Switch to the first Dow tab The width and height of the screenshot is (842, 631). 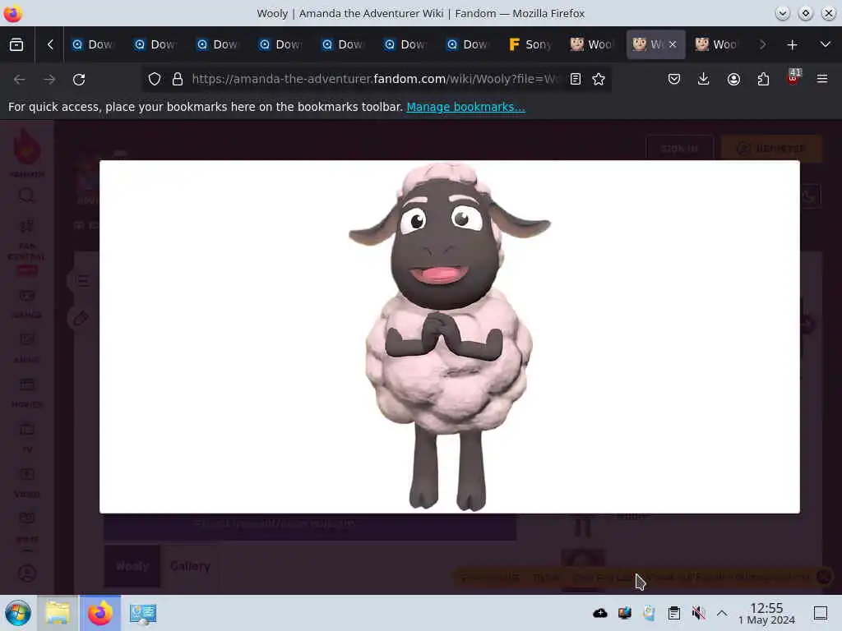[92, 44]
